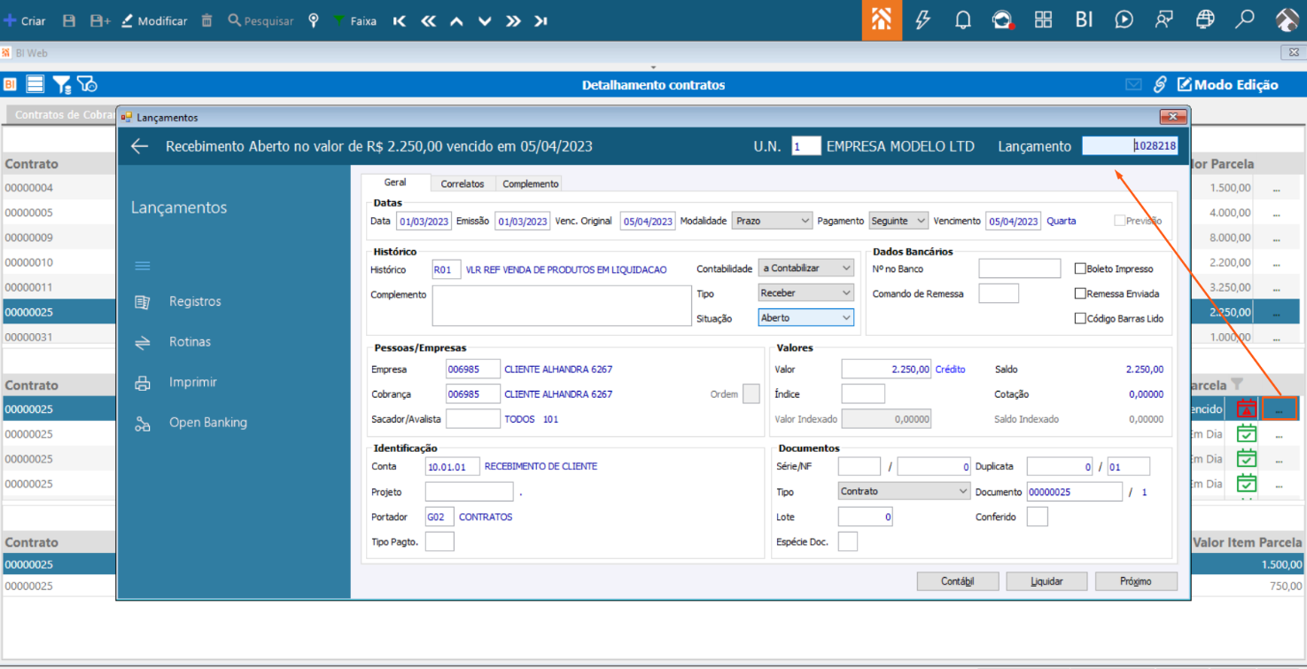
Task: Open Imprimir in the sidebar
Action: [x=193, y=382]
